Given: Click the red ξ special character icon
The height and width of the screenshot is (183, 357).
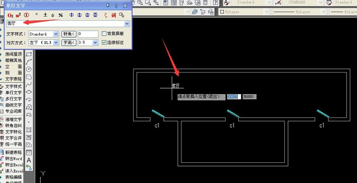Looking at the screenshot, I should click(106, 15).
